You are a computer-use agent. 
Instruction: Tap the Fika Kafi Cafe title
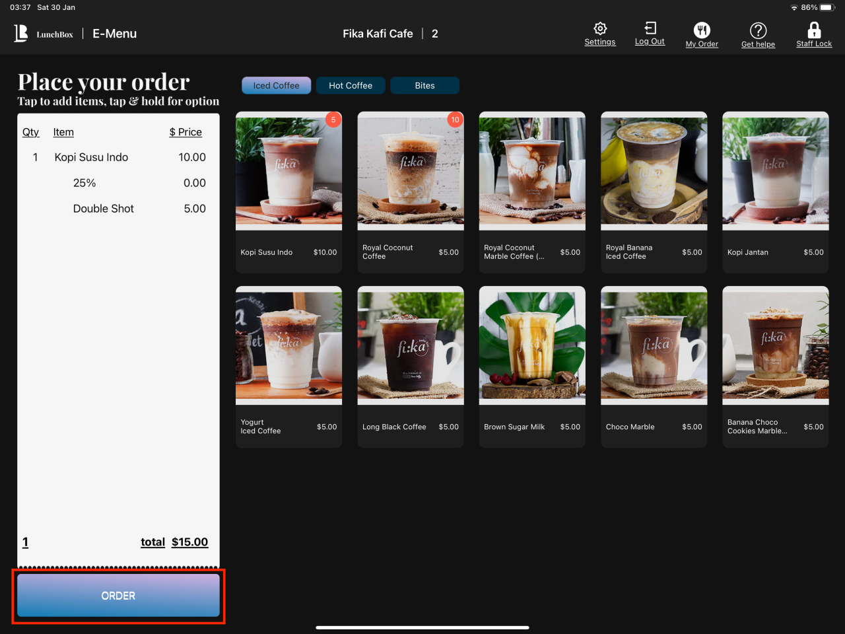click(378, 34)
